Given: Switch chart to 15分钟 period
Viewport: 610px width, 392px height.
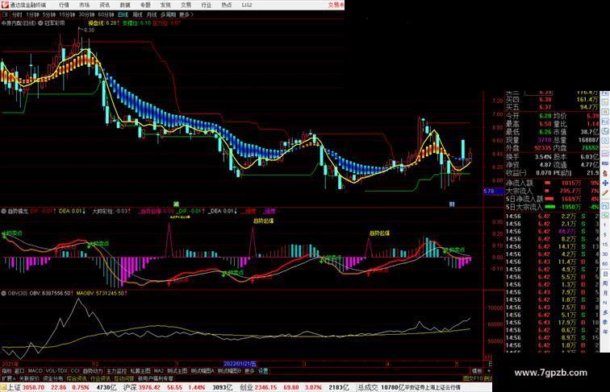Looking at the screenshot, I should (67, 14).
